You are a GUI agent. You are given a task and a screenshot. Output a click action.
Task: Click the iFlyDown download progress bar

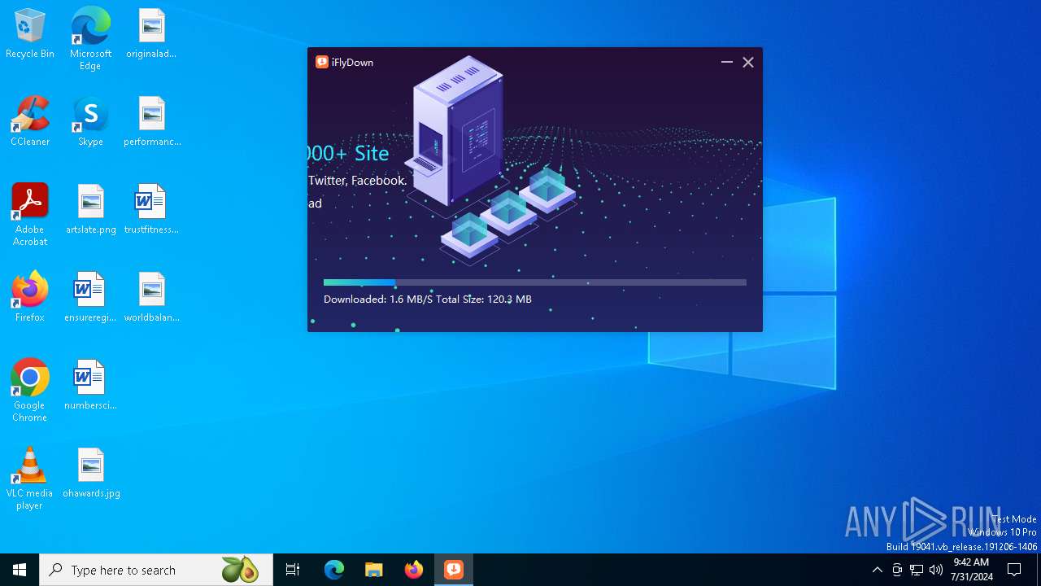coord(534,282)
